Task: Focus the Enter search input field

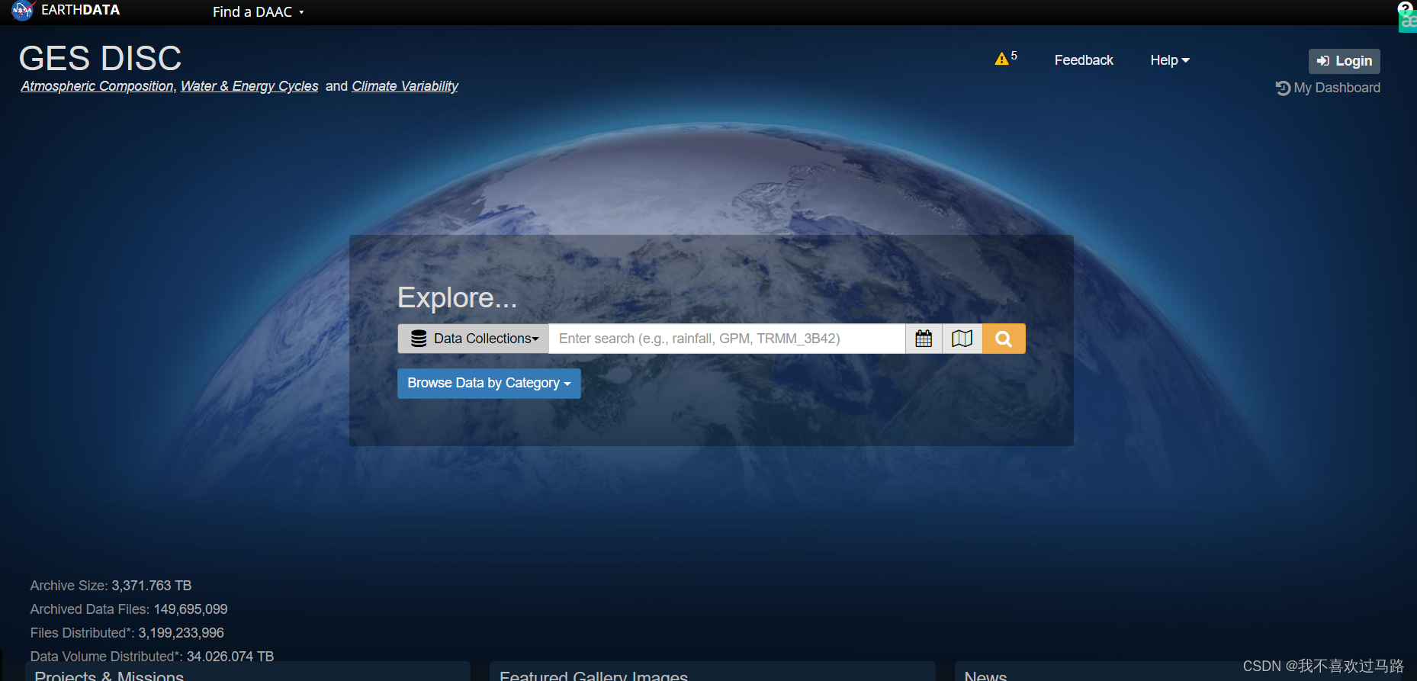Action: (x=727, y=339)
